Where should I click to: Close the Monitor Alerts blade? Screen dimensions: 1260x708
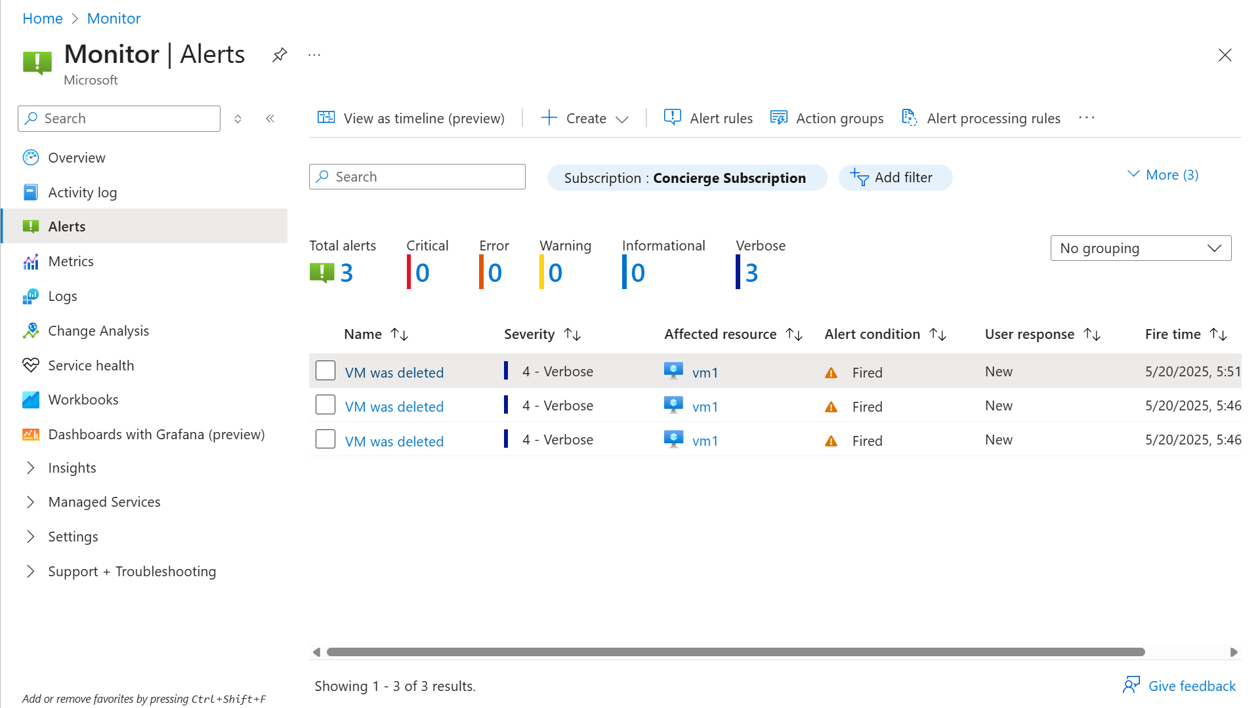(1225, 55)
